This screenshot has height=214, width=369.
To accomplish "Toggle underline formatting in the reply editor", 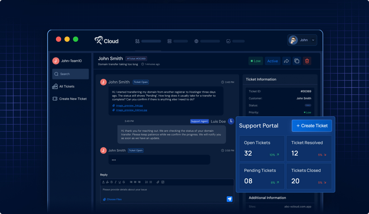I will [x=120, y=182].
